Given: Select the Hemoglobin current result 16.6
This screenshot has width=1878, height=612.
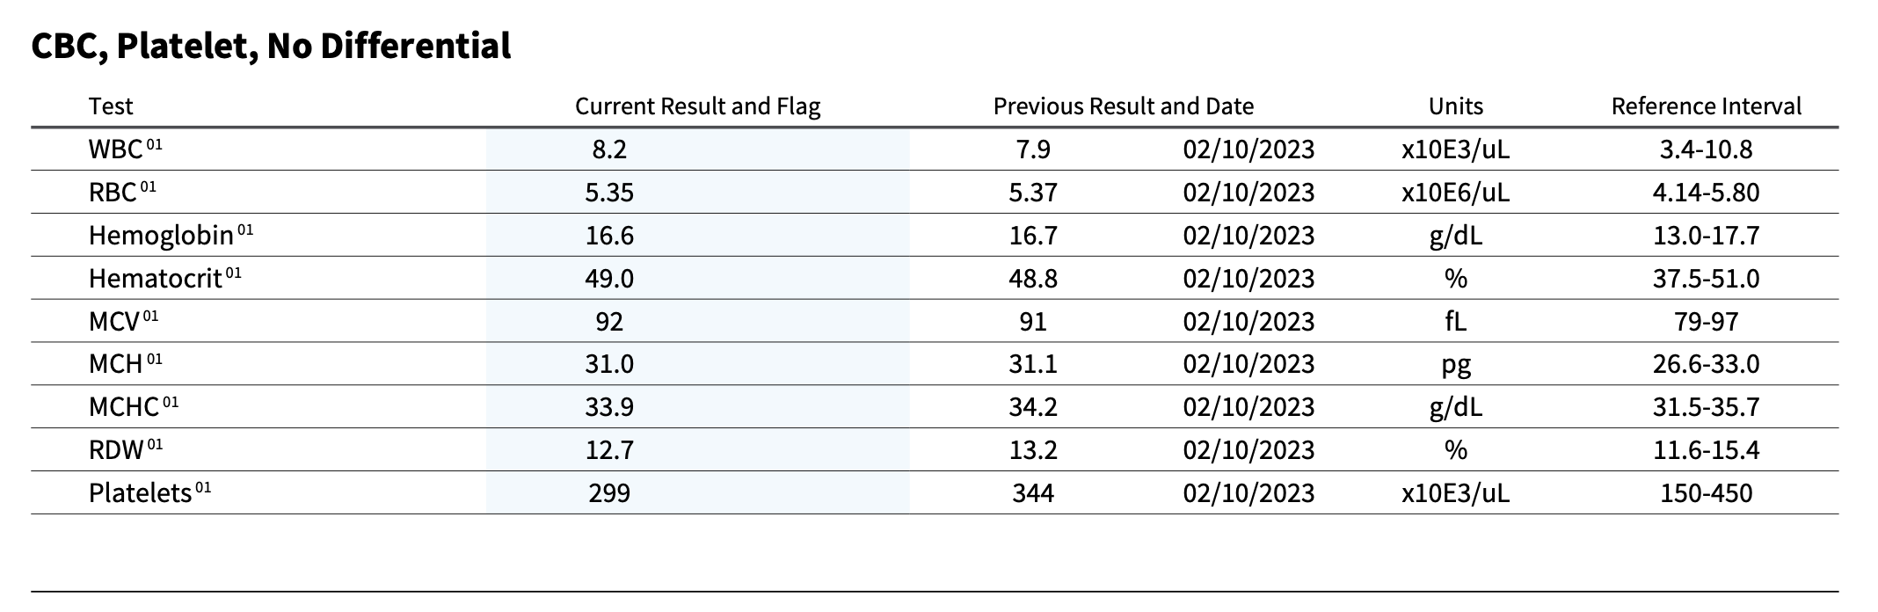Looking at the screenshot, I should pyautogui.click(x=609, y=236).
